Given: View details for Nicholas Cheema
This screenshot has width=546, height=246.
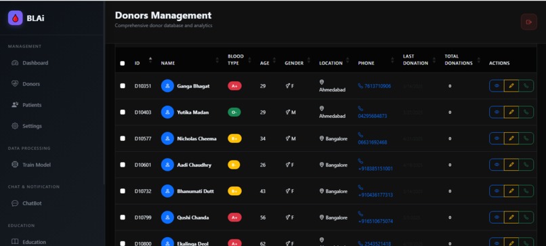Looking at the screenshot, I should pyautogui.click(x=497, y=138).
